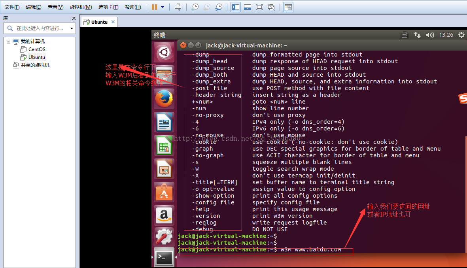Click the -show-option text in terminal

(x=213, y=196)
